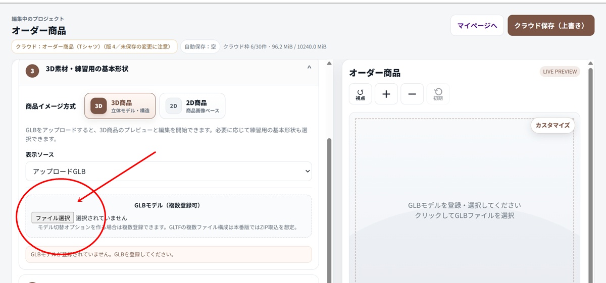Go to マイページへ
Viewport: 606px width, 283px height.
tap(477, 25)
